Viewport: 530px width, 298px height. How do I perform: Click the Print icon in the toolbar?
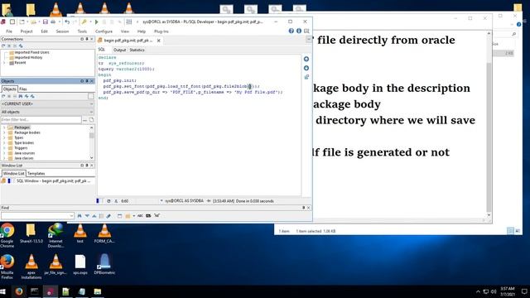(x=53, y=22)
